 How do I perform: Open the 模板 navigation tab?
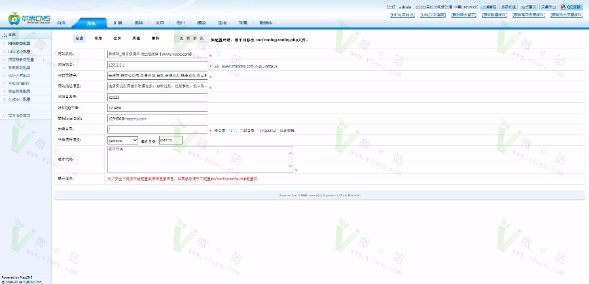(x=202, y=23)
